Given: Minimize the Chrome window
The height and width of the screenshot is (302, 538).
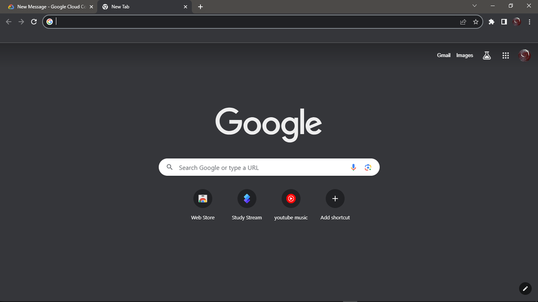Looking at the screenshot, I should (493, 6).
